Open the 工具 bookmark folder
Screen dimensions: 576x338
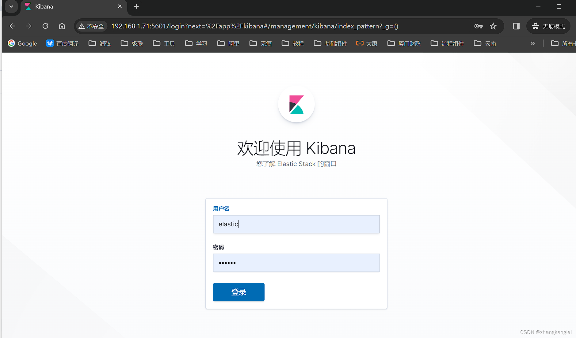[x=164, y=43]
